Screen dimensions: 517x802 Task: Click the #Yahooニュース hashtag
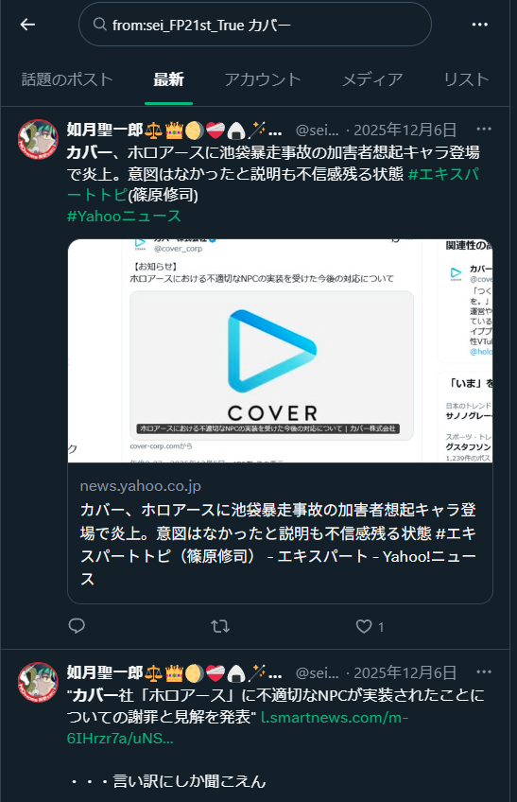coord(124,216)
